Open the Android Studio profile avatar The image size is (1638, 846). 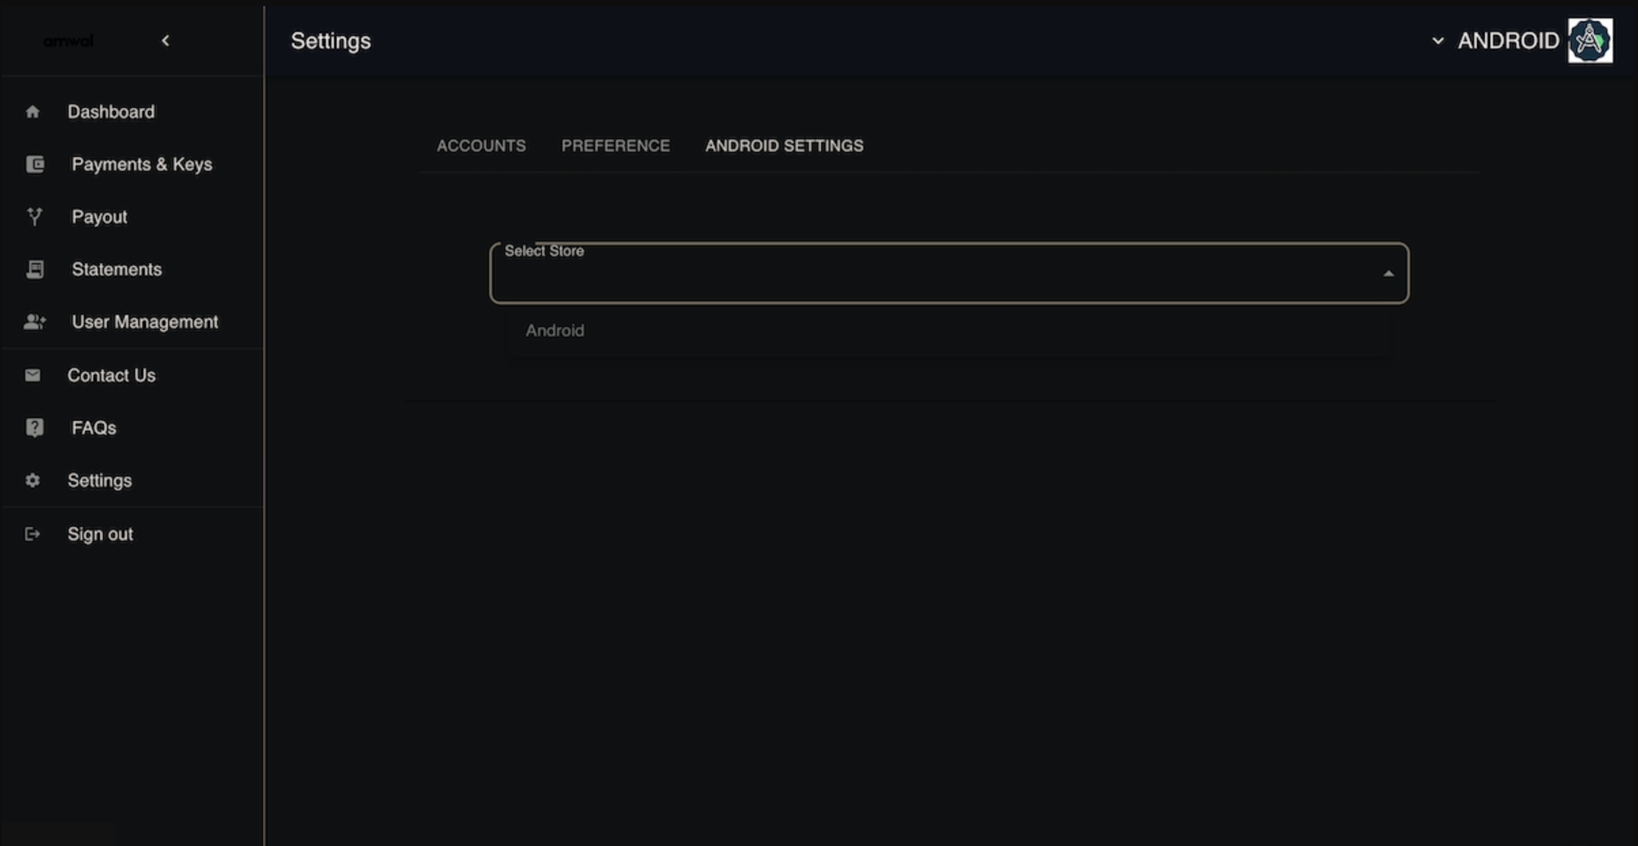tap(1590, 41)
